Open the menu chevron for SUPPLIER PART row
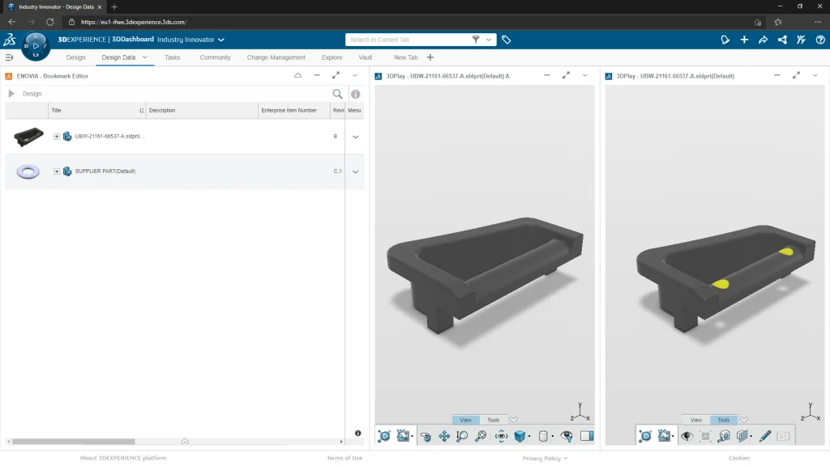Image resolution: width=830 pixels, height=466 pixels. tap(355, 172)
